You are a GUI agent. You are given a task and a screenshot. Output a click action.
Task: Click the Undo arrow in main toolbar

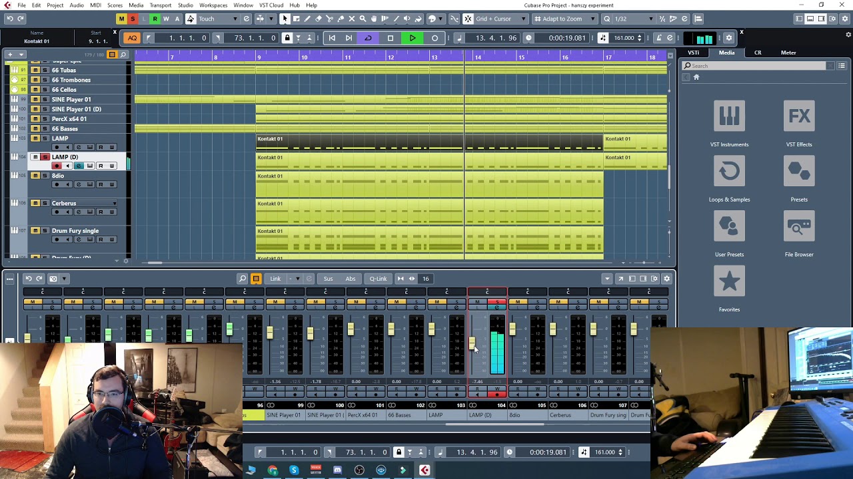coord(10,19)
